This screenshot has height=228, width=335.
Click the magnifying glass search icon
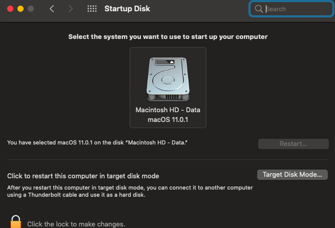259,9
